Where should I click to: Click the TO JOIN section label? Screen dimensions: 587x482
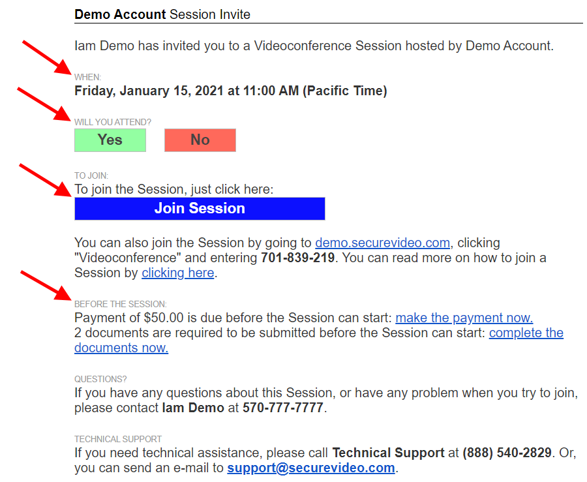(x=91, y=175)
